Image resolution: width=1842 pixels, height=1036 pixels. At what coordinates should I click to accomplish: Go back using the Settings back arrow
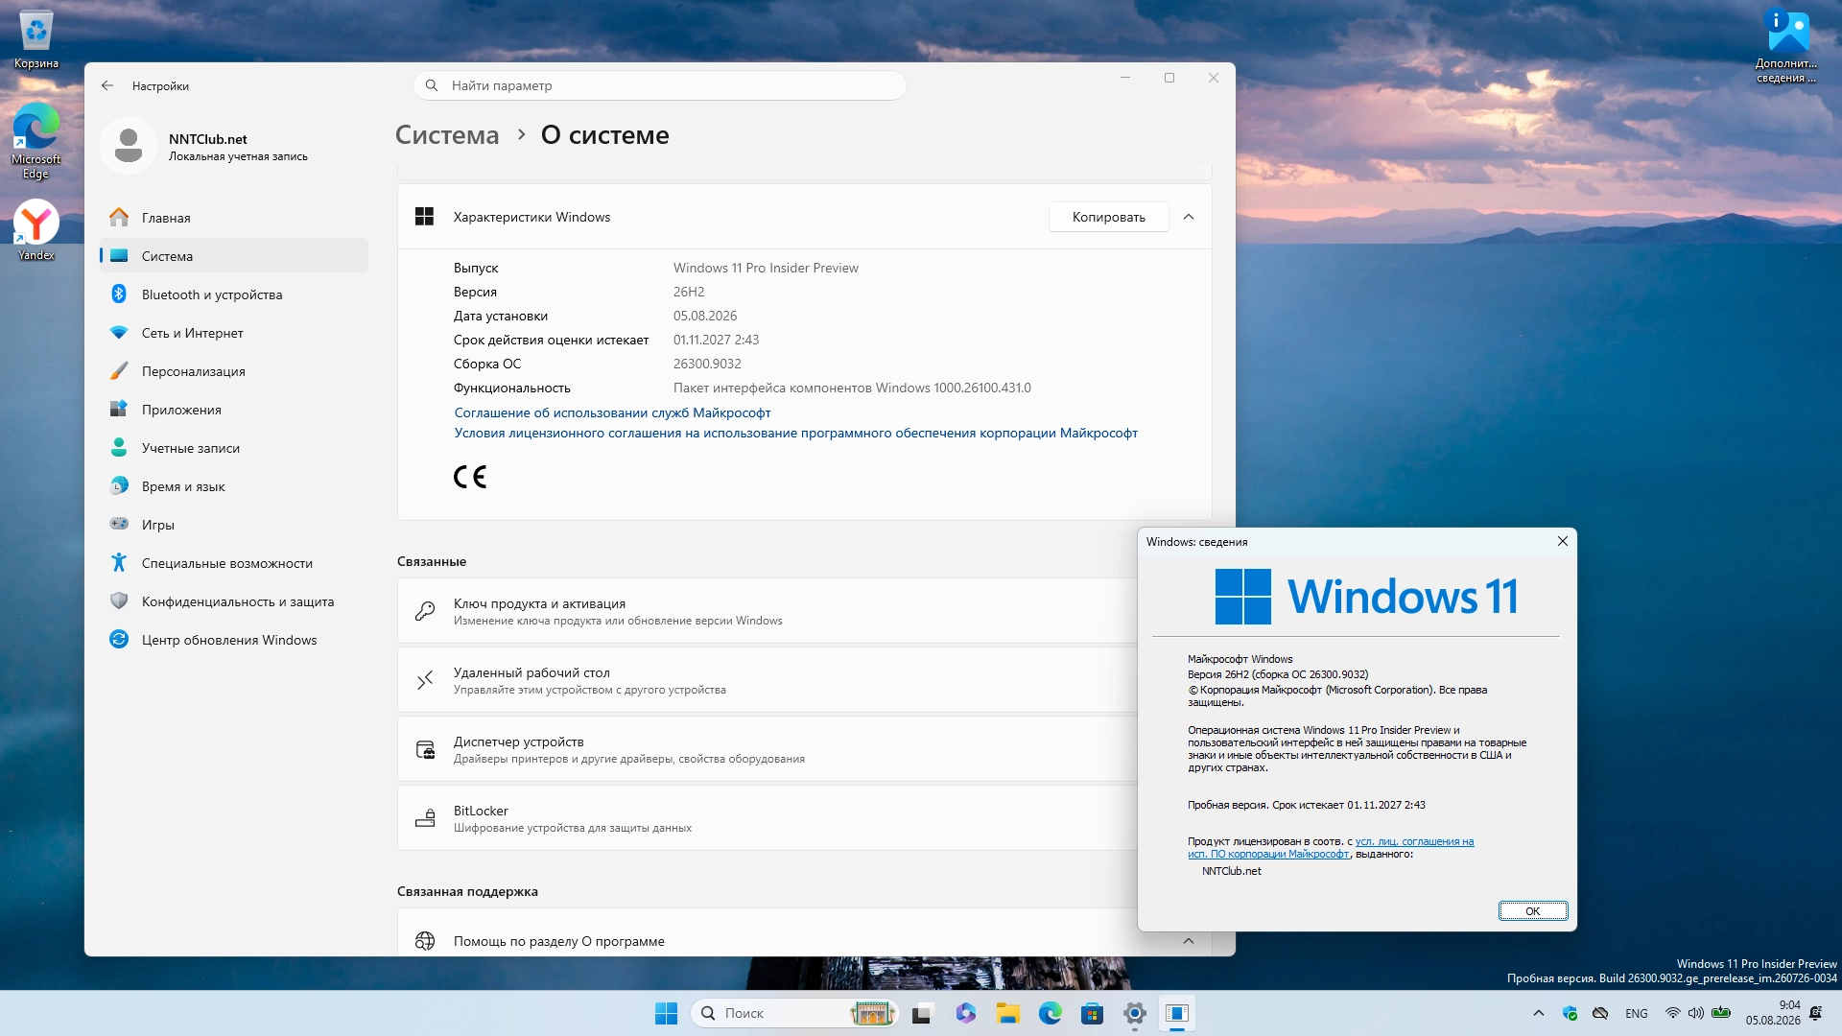point(107,85)
